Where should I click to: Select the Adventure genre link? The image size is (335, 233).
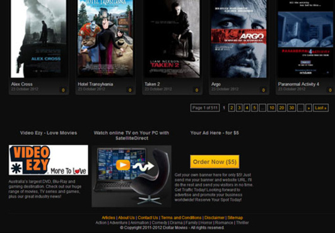click(x=119, y=222)
